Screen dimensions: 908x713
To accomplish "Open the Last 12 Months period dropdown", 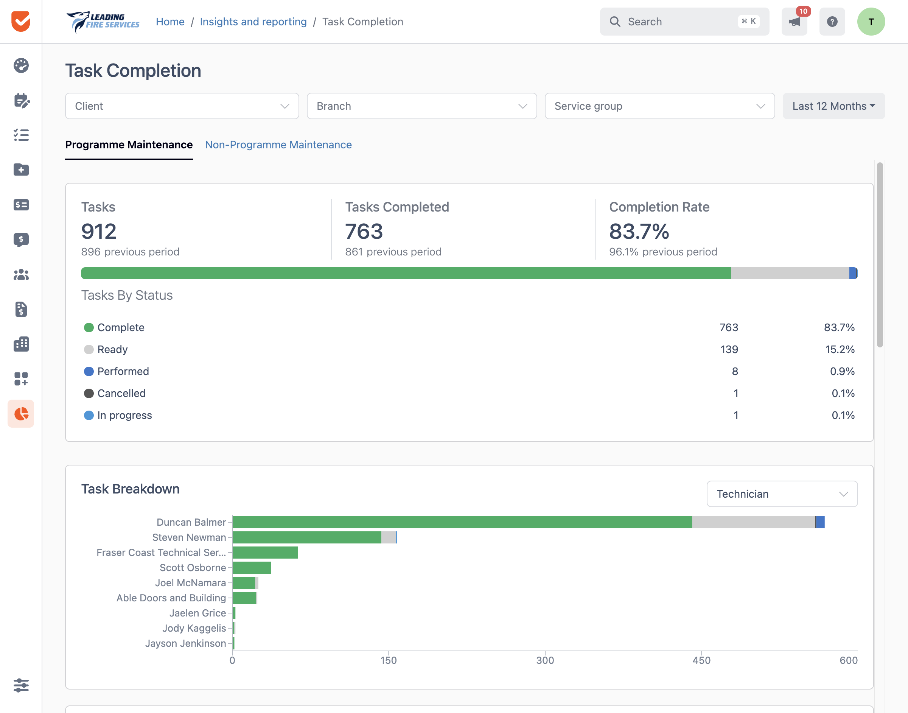I will point(833,106).
